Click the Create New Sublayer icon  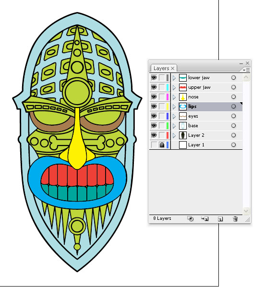pyautogui.click(x=204, y=219)
